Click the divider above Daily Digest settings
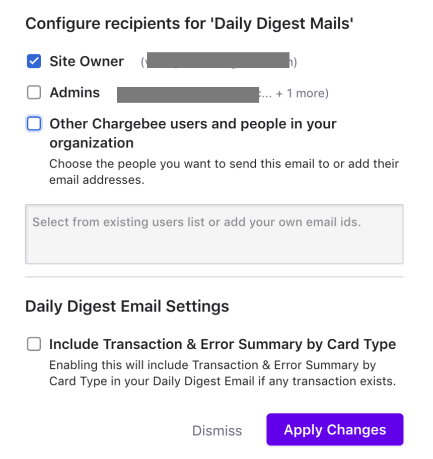The height and width of the screenshot is (459, 433). tap(214, 277)
